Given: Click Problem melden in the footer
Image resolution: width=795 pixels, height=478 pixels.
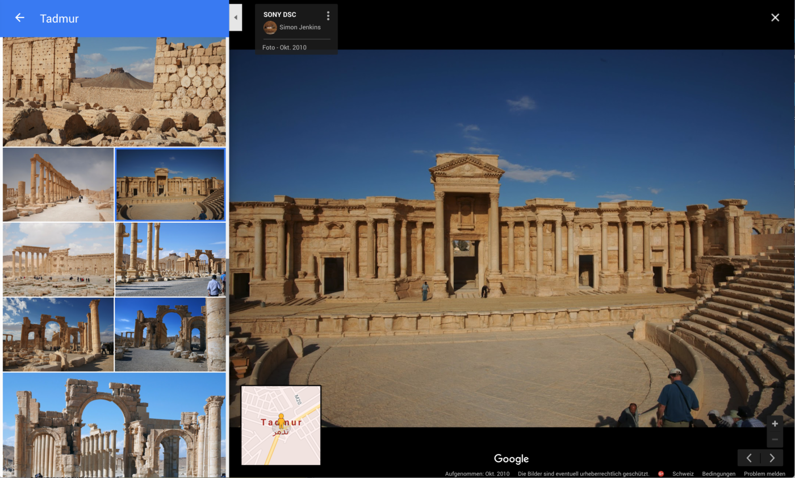Looking at the screenshot, I should point(764,473).
